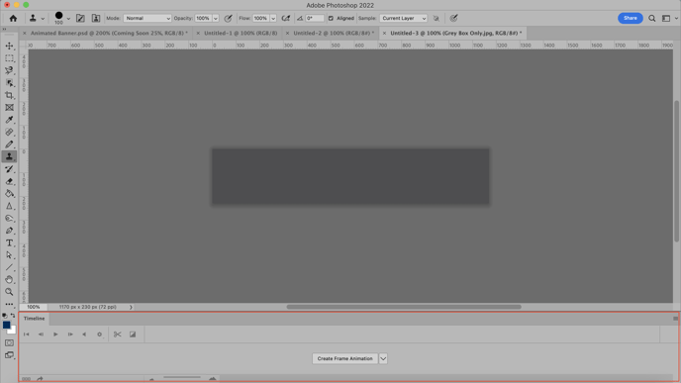Viewport: 681px width, 383px height.
Task: Select the Hand tool
Action: pyautogui.click(x=9, y=280)
